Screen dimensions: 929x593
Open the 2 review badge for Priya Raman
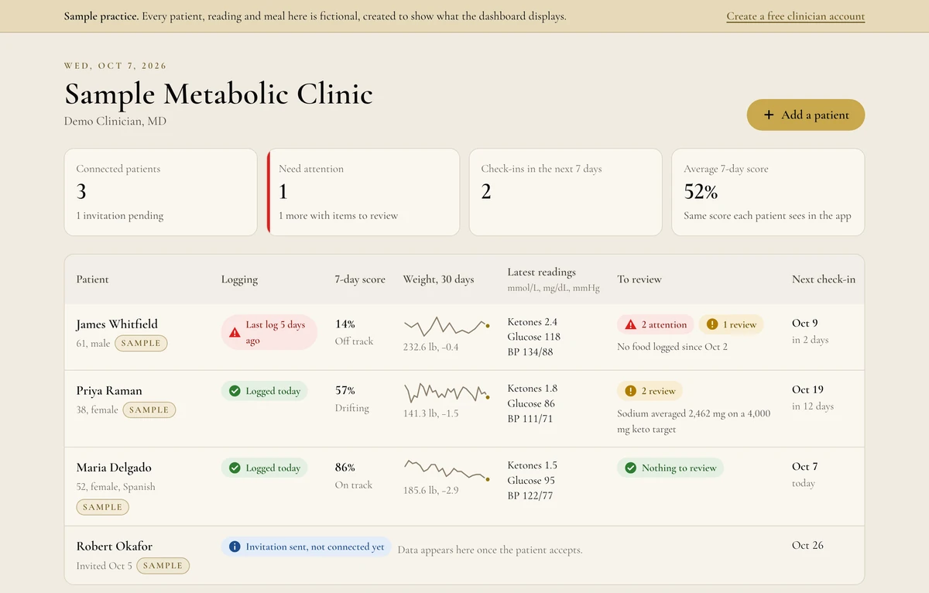[x=651, y=391]
